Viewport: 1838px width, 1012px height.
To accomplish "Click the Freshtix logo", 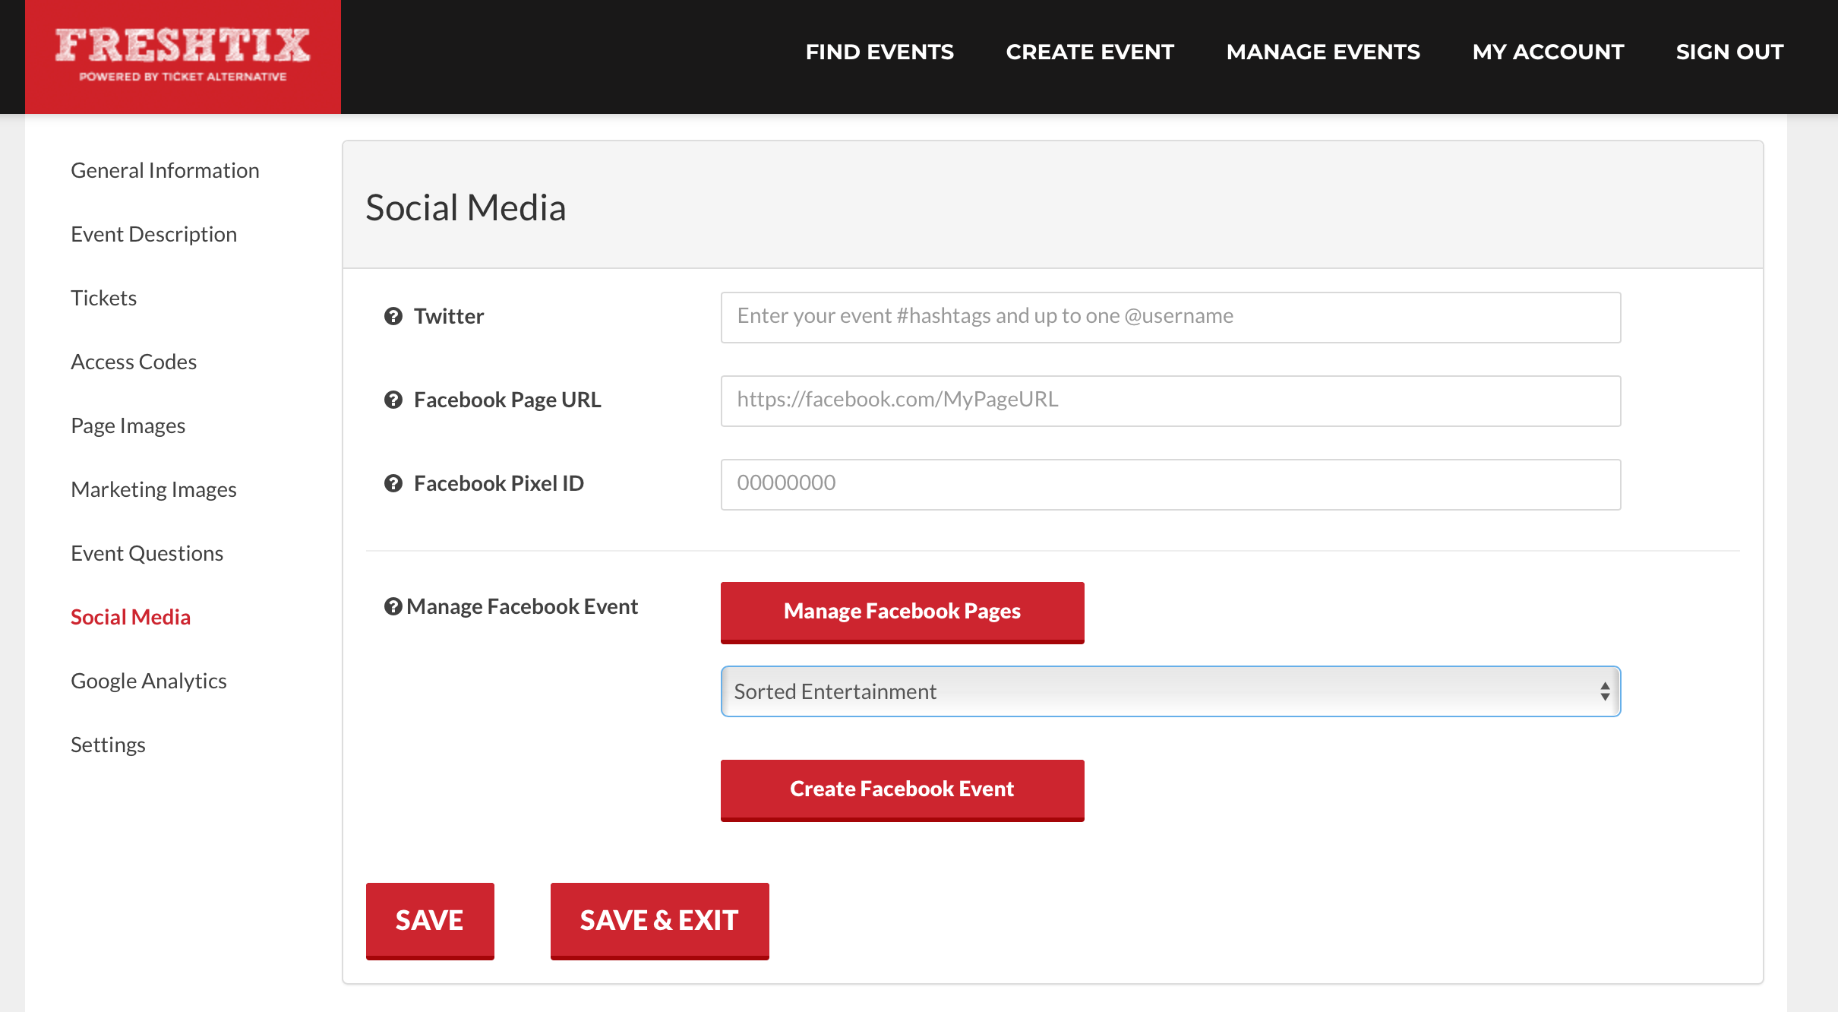I will pyautogui.click(x=183, y=57).
